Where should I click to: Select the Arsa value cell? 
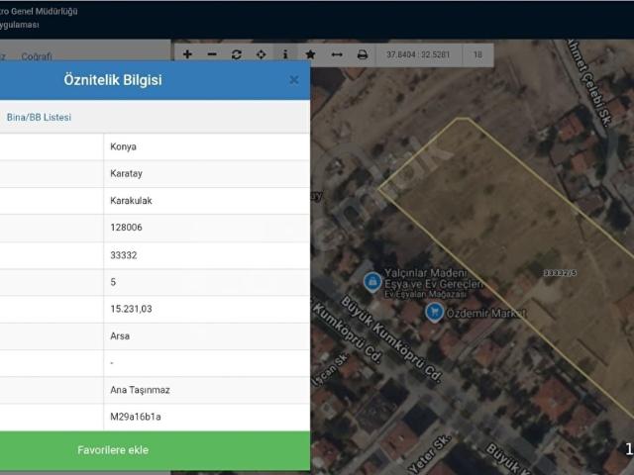(x=207, y=336)
